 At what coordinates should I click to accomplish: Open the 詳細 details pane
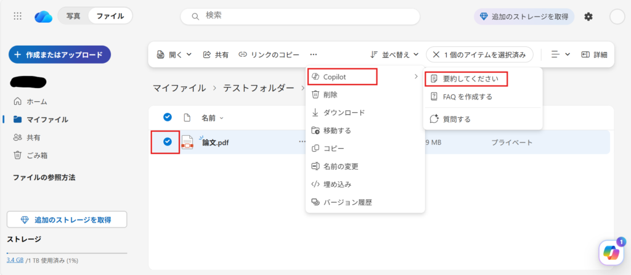(594, 55)
